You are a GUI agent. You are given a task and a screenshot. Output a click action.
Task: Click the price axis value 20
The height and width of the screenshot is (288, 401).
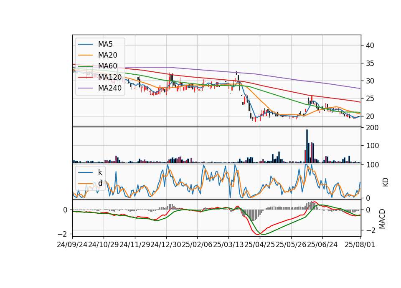[x=370, y=116]
